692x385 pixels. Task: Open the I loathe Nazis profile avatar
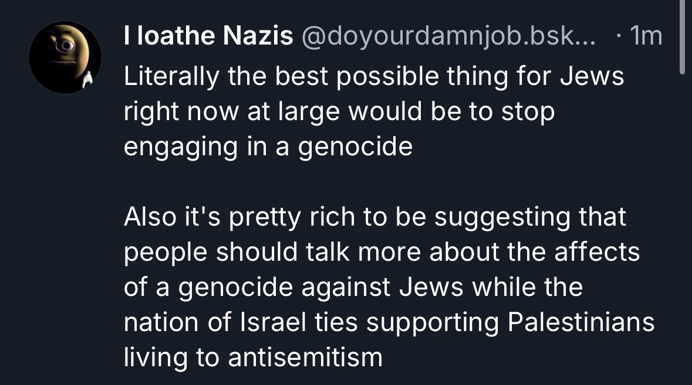(x=65, y=57)
